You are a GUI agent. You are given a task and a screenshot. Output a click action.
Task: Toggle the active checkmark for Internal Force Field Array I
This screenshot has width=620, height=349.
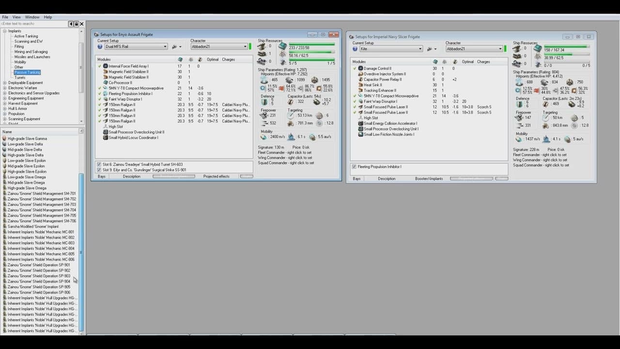tap(100, 66)
